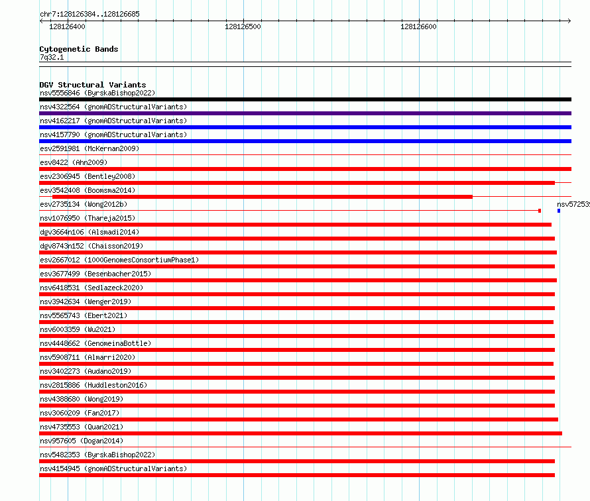Open nsv4735553 (Quan2021) label
The width and height of the screenshot is (590, 501).
[x=82, y=427]
